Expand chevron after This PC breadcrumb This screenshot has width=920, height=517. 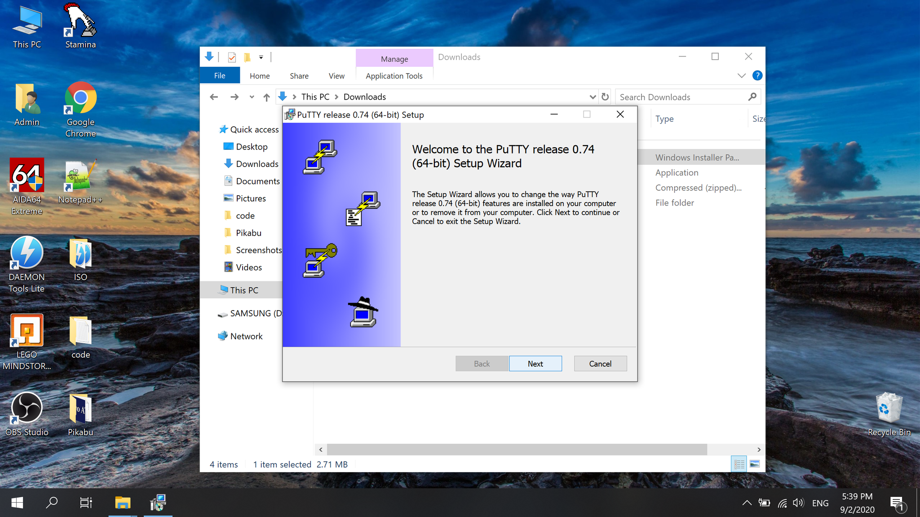(336, 97)
